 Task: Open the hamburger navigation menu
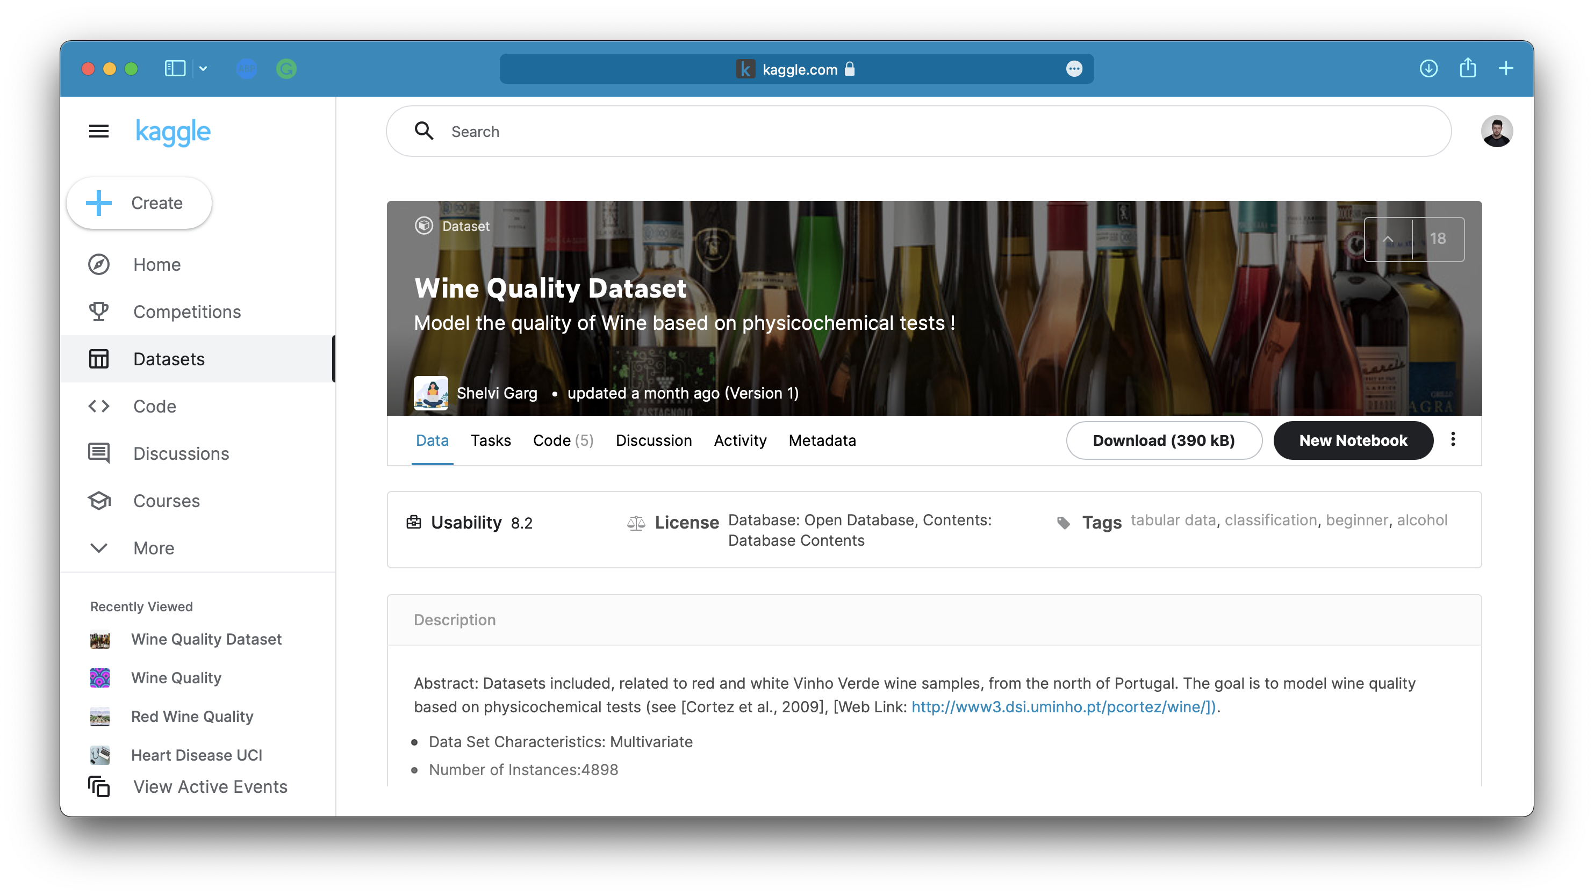click(x=99, y=131)
